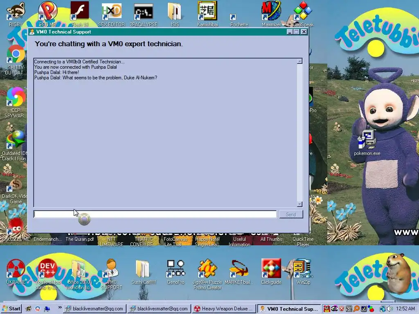Click the VM0 Technical Support title bar icon
Viewport: 419px width, 314px height.
click(32, 32)
